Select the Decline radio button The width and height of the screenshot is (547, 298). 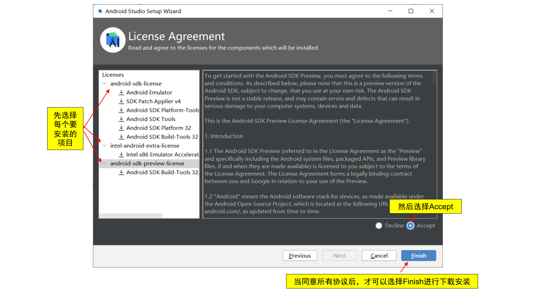379,226
